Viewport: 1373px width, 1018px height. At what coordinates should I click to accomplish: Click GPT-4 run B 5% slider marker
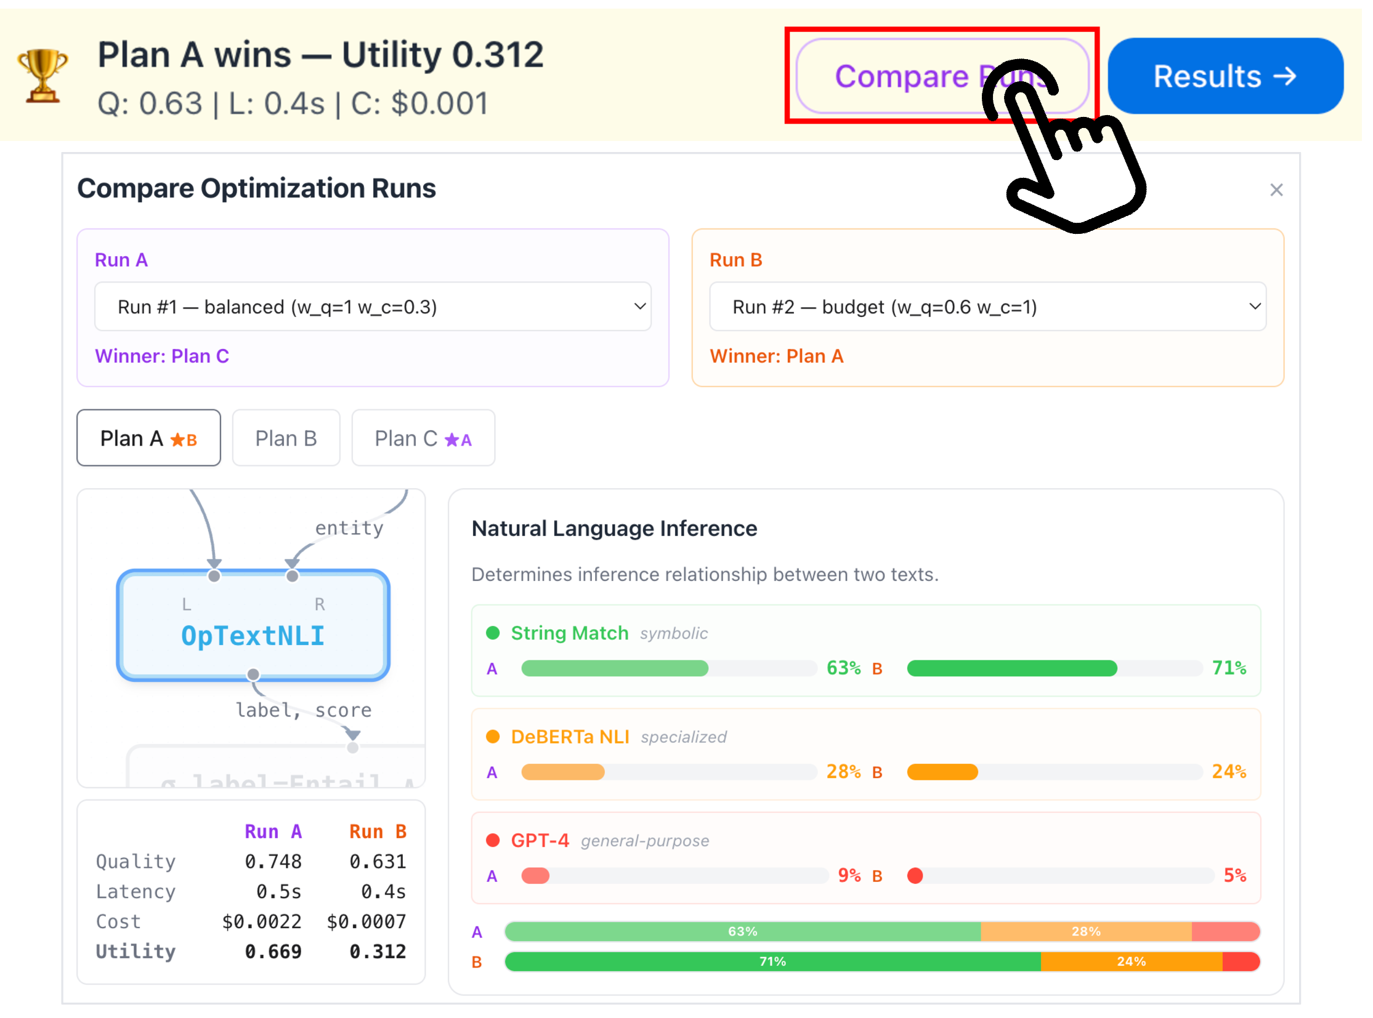coord(915,875)
